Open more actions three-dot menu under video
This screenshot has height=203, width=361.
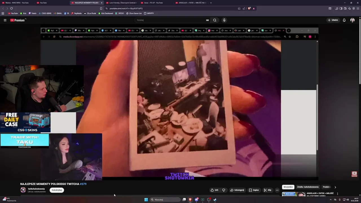click(x=277, y=190)
